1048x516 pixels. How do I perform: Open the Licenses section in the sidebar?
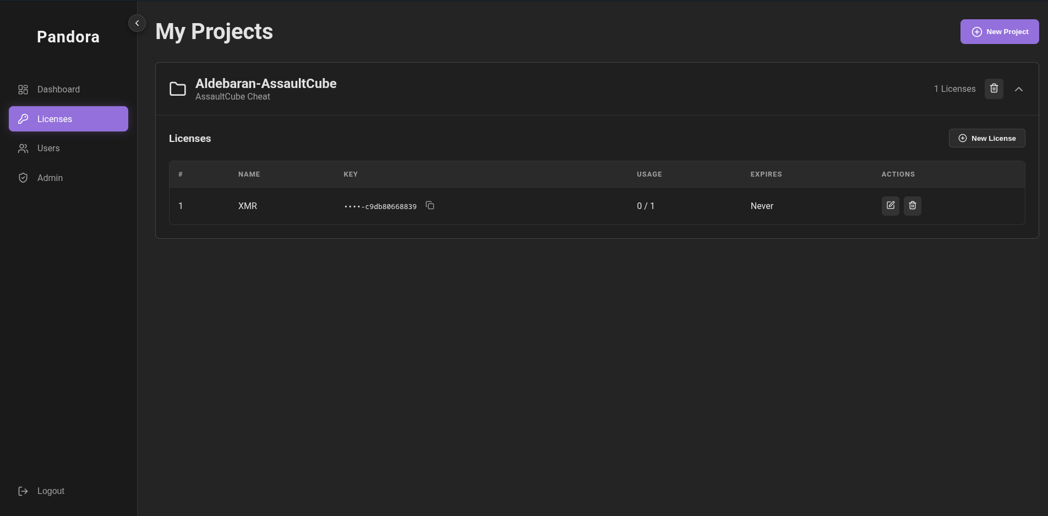click(68, 119)
